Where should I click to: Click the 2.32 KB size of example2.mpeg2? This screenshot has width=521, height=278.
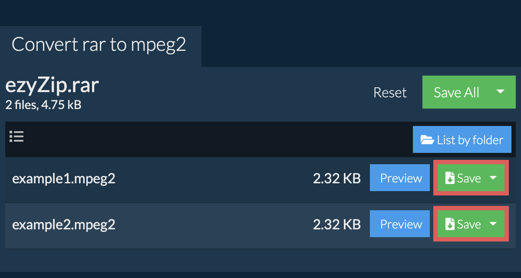336,225
